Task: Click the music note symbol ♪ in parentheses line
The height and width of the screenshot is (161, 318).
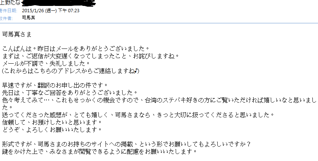Action: click(136, 71)
